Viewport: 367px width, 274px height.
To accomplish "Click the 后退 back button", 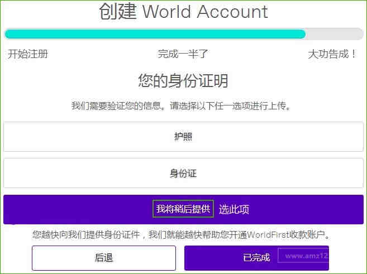I will tap(104, 258).
